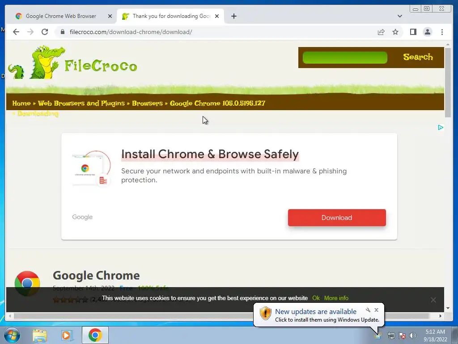The height and width of the screenshot is (344, 458).
Task: Open Chrome three-dot menu
Action: (442, 32)
